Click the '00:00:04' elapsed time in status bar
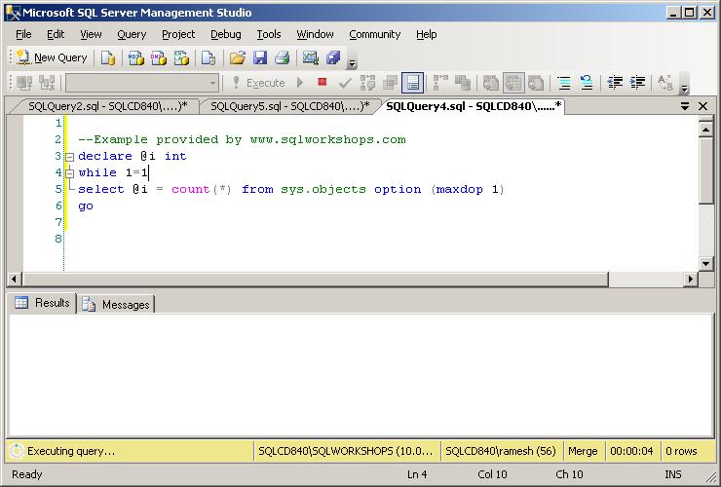The image size is (721, 487). 631,451
